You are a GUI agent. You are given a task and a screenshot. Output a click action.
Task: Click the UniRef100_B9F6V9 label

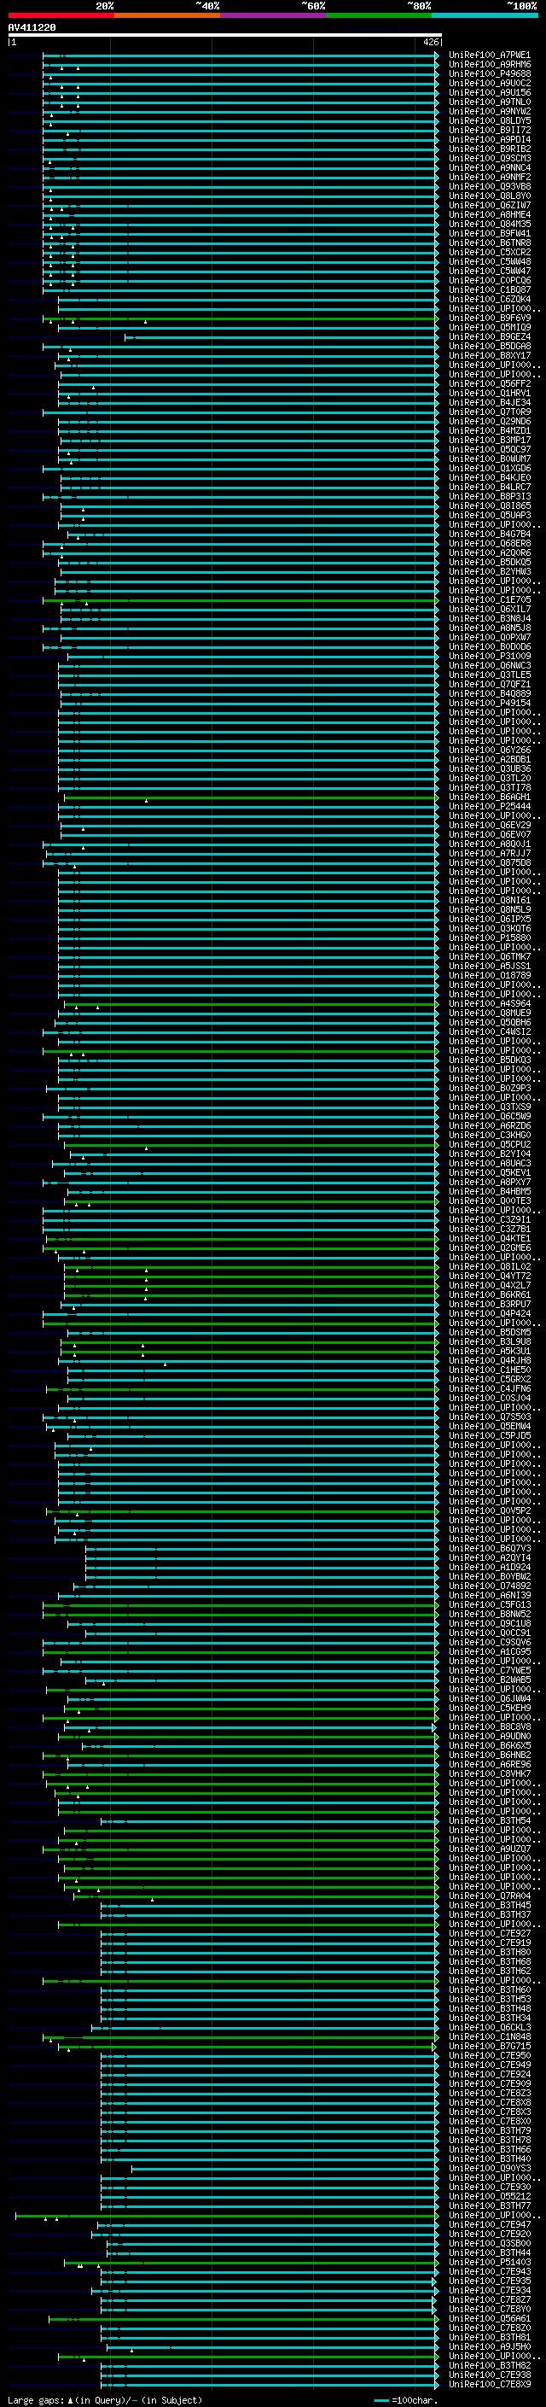489,318
